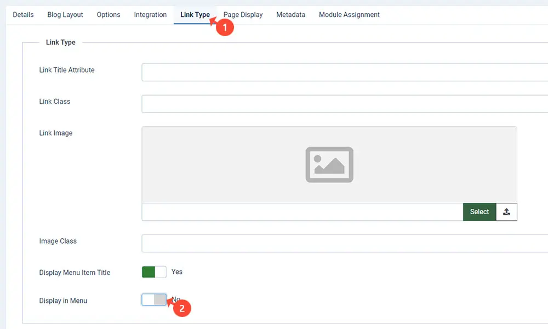Screen dimensions: 548x329
Task: Toggle the Display in Menu switch
Action: pos(154,299)
